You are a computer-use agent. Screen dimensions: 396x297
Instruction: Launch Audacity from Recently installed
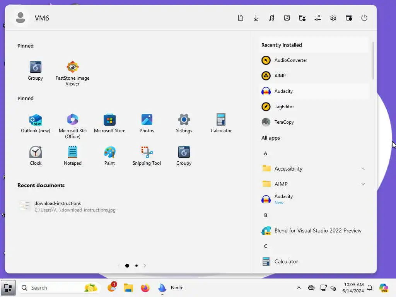pos(314,91)
